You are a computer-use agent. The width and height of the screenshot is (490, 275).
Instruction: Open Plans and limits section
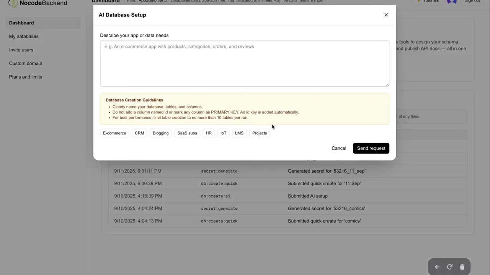pyautogui.click(x=26, y=77)
